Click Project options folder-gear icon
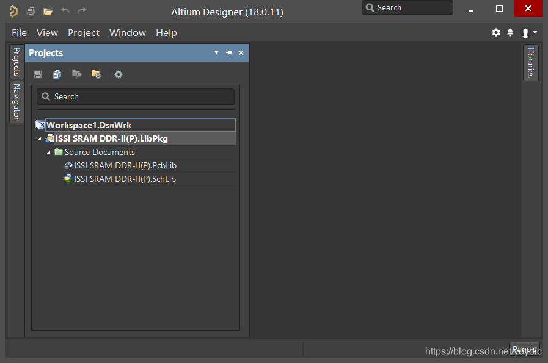This screenshot has width=548, height=363. pyautogui.click(x=96, y=74)
